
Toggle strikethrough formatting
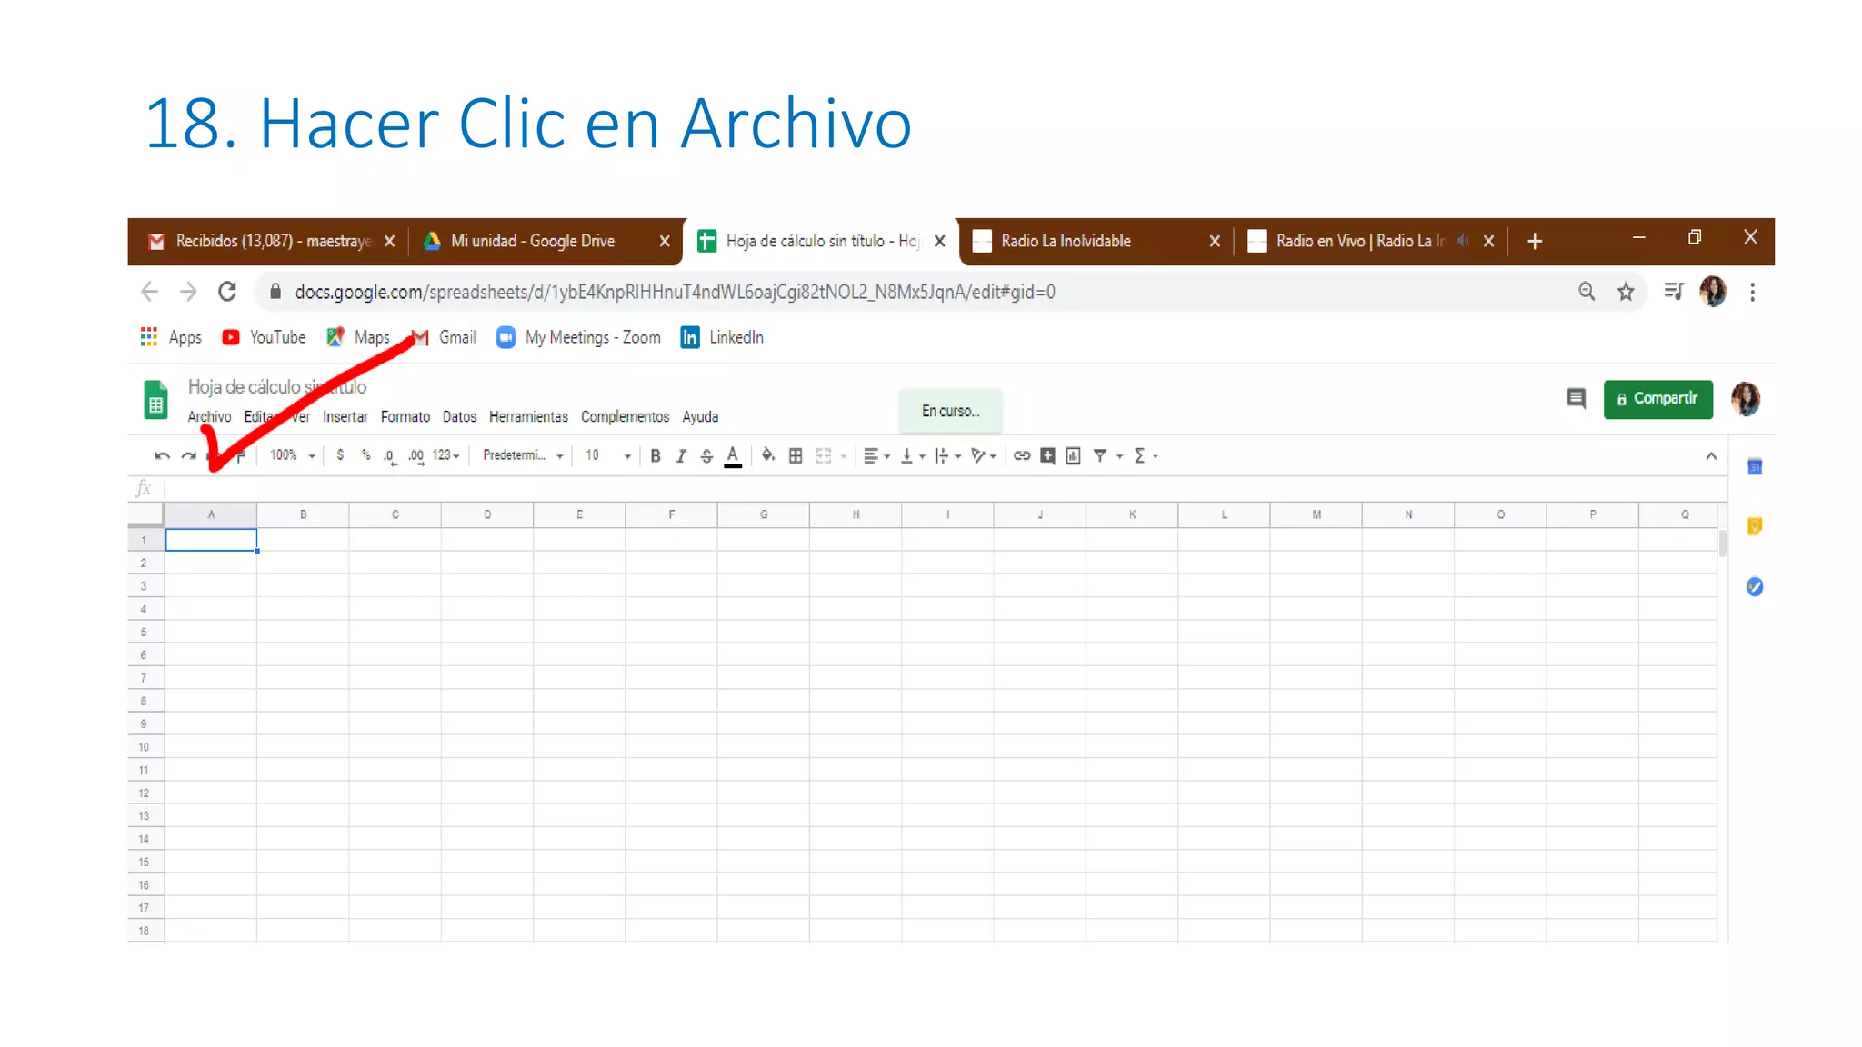coord(706,456)
